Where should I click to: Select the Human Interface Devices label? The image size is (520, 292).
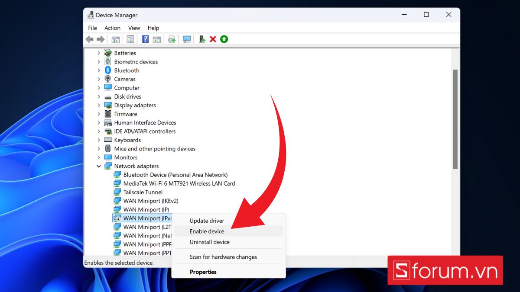click(145, 123)
